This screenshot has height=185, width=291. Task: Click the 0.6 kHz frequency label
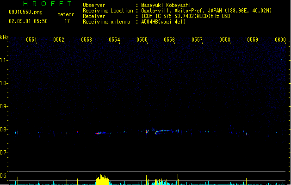click(4, 176)
